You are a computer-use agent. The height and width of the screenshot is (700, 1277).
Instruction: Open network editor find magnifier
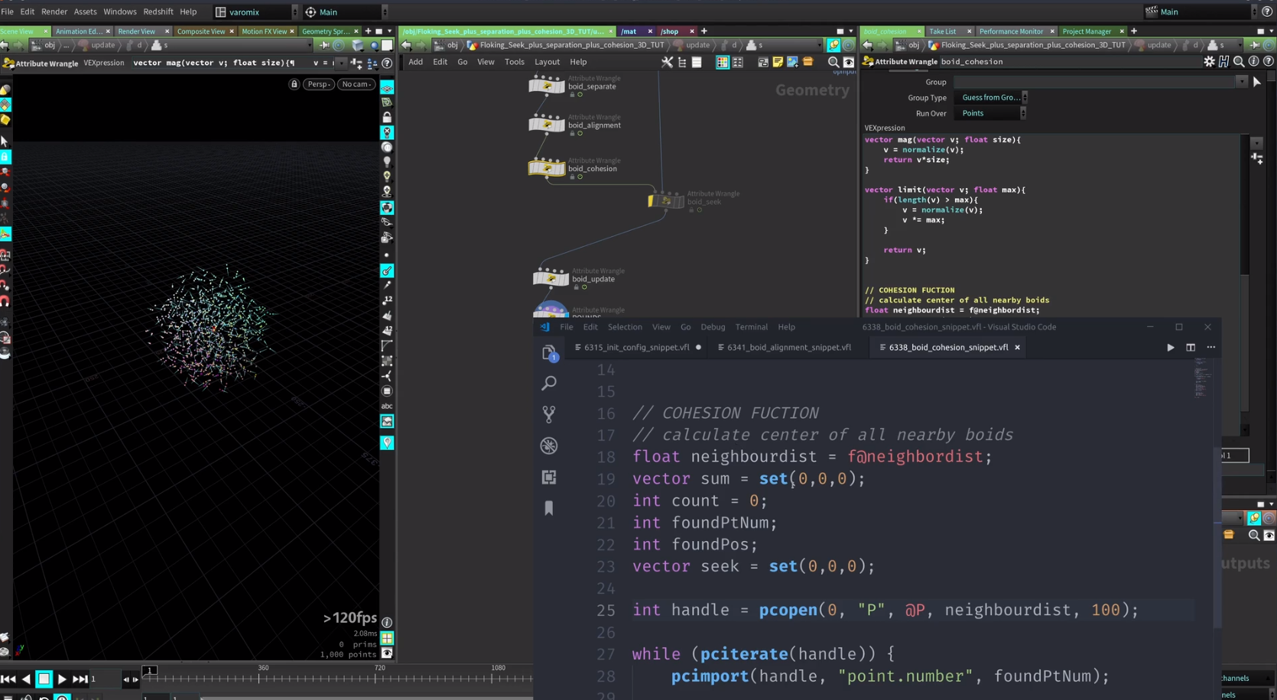click(x=833, y=63)
